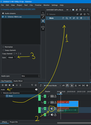
Task: Open the Edit menu
Action: [x=7, y=5]
